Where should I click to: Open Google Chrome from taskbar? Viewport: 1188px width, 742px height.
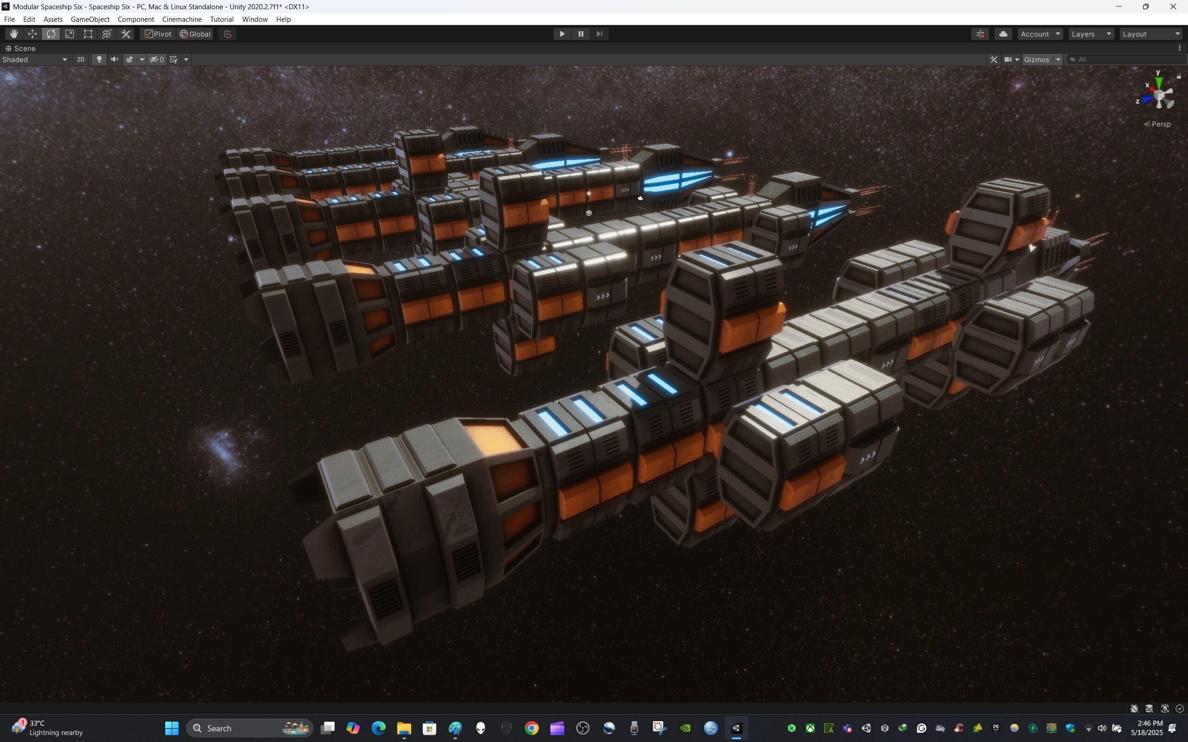532,728
